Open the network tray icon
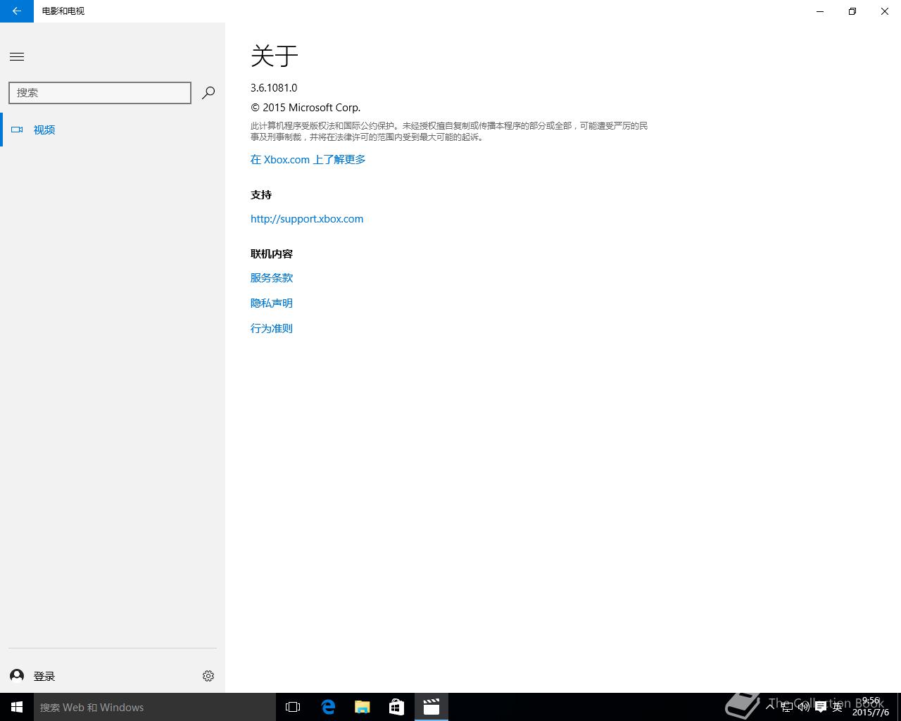 coord(787,707)
